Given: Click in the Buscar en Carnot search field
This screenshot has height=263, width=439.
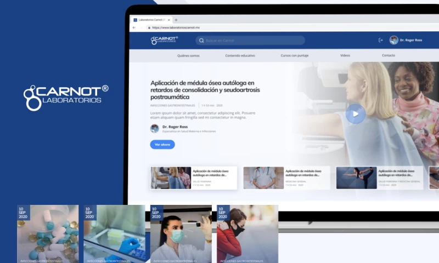Looking at the screenshot, I should [250, 41].
